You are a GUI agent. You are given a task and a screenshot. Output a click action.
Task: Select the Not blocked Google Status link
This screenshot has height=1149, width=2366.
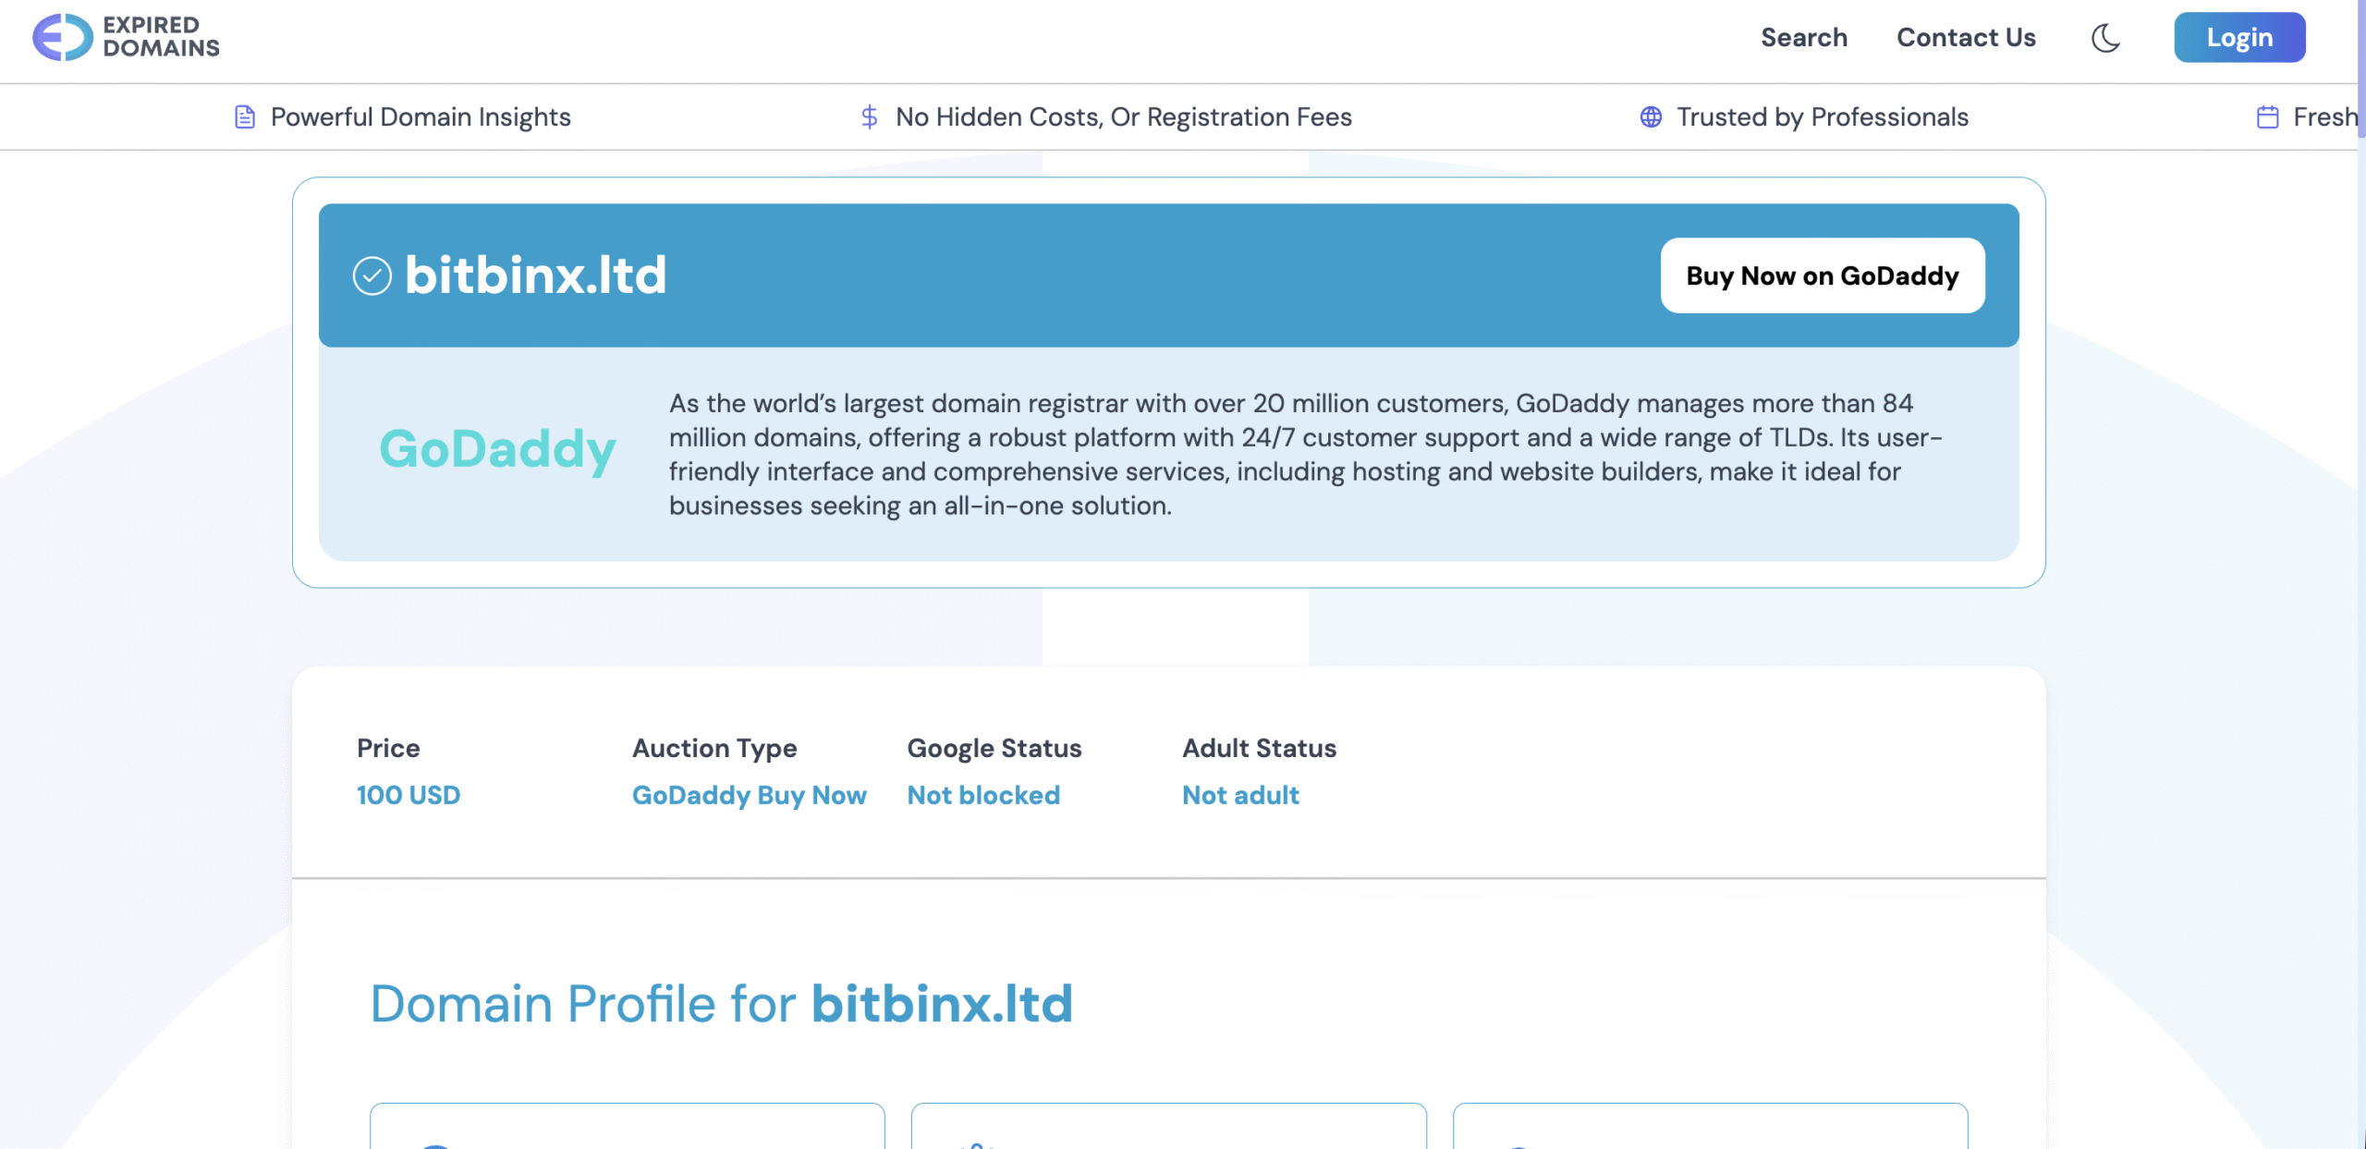pos(982,795)
